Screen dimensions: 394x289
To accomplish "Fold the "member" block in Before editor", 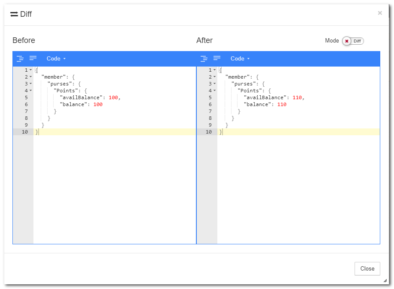I will tap(30, 77).
